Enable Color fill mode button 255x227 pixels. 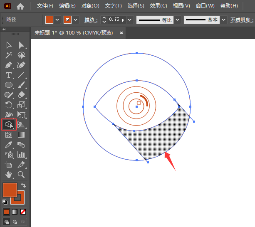(7, 212)
